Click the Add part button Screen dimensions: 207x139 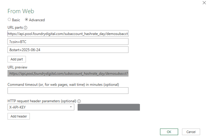click(x=17, y=59)
